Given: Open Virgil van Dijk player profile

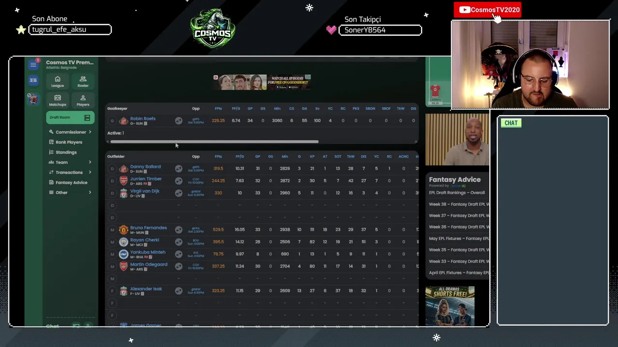Looking at the screenshot, I should tap(145, 191).
